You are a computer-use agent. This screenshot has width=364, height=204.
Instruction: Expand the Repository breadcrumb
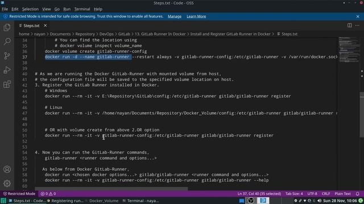pos(85,34)
